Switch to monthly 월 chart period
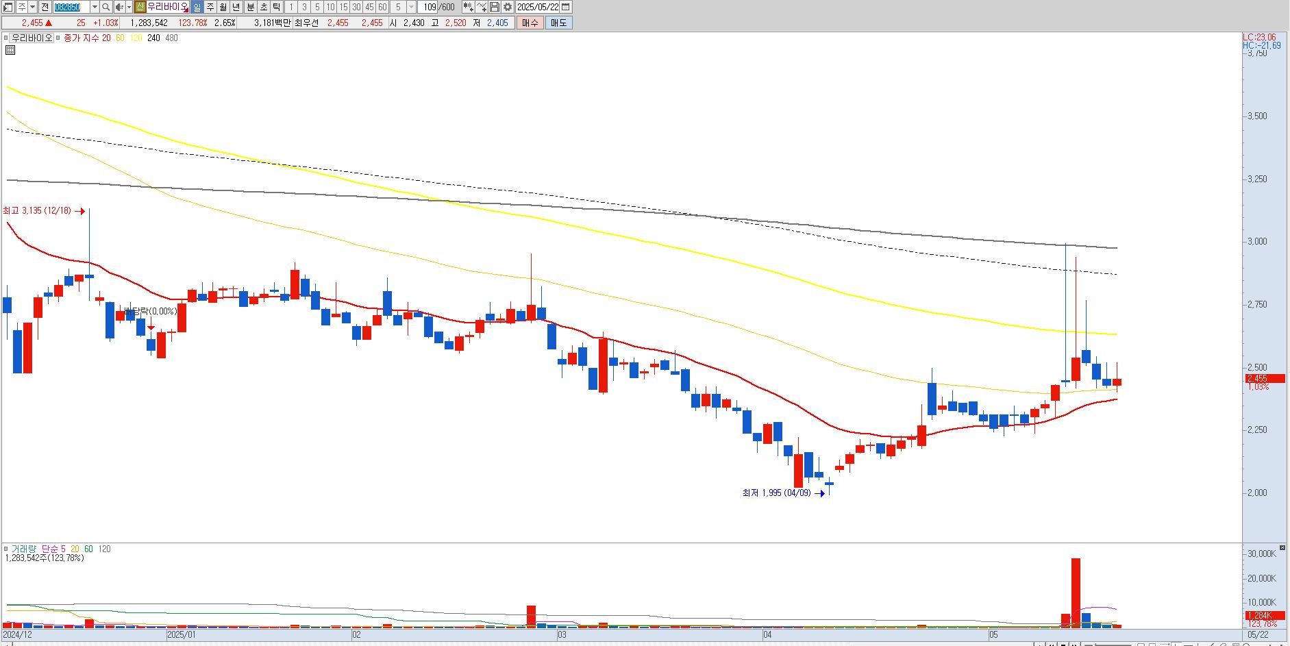The image size is (1290, 646). [x=223, y=7]
